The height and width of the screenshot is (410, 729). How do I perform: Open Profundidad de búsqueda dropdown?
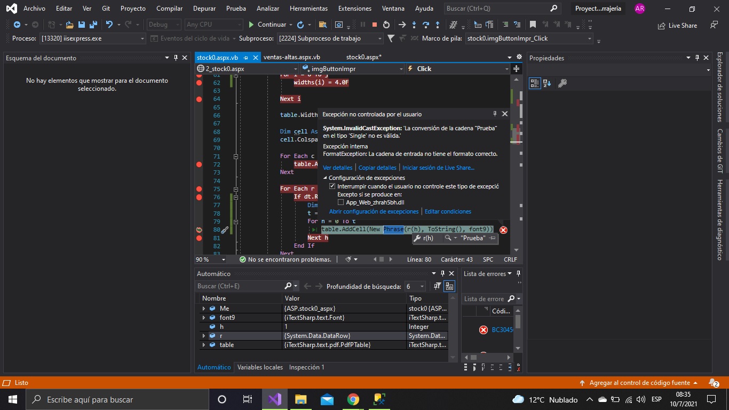pos(415,286)
